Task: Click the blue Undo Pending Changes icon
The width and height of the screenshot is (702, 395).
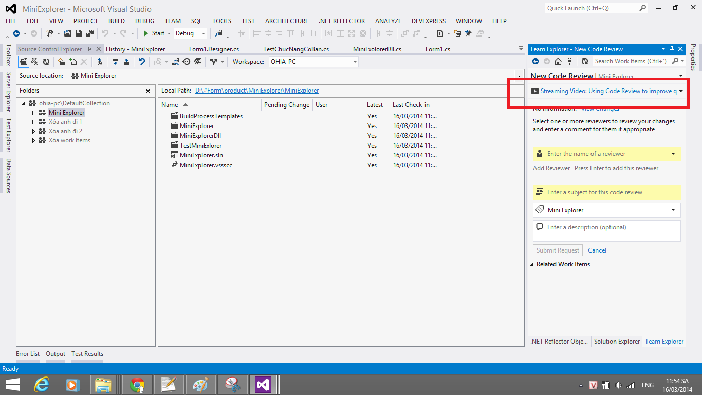Action: point(142,62)
